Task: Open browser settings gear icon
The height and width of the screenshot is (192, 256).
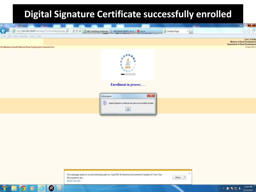Action: (x=253, y=31)
